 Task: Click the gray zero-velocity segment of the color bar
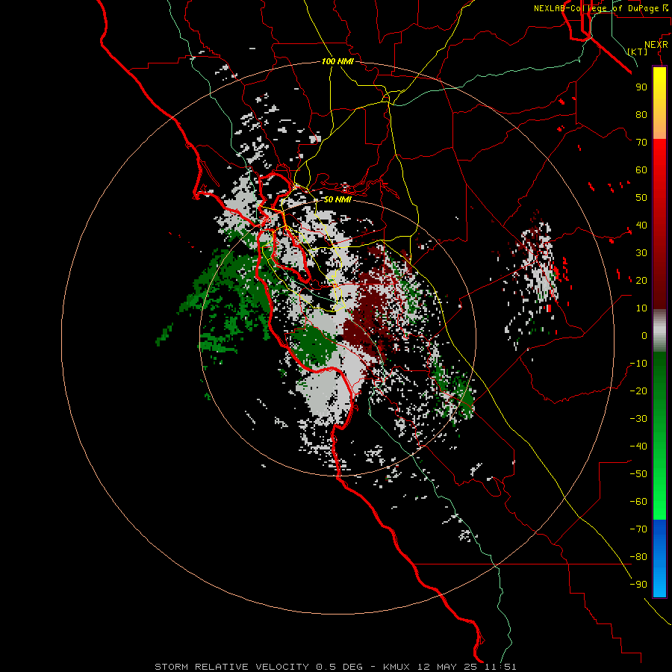659,331
